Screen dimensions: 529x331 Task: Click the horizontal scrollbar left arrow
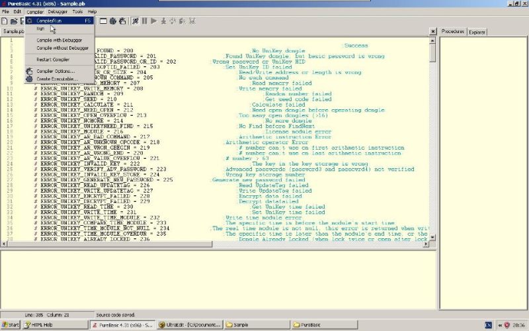[4, 244]
